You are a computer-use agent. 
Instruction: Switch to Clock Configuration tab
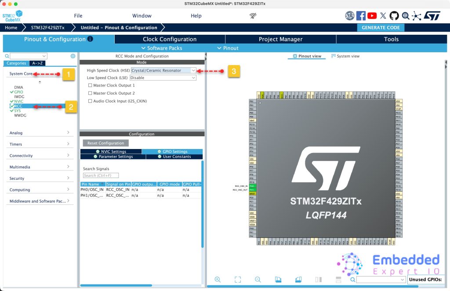point(170,39)
